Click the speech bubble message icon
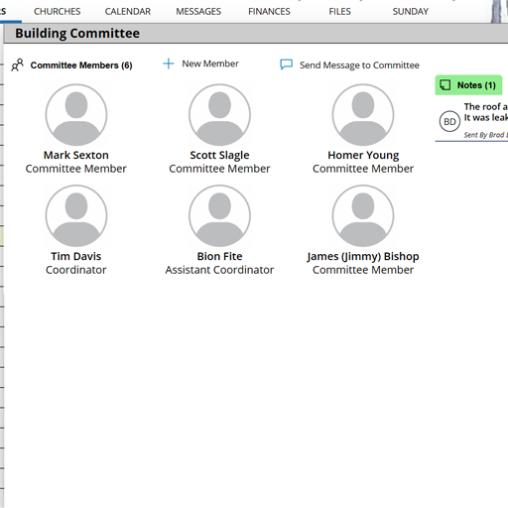 tap(286, 64)
